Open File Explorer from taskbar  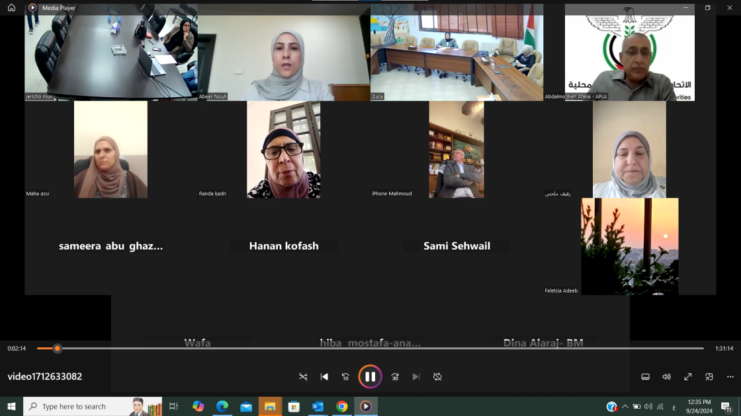(270, 406)
